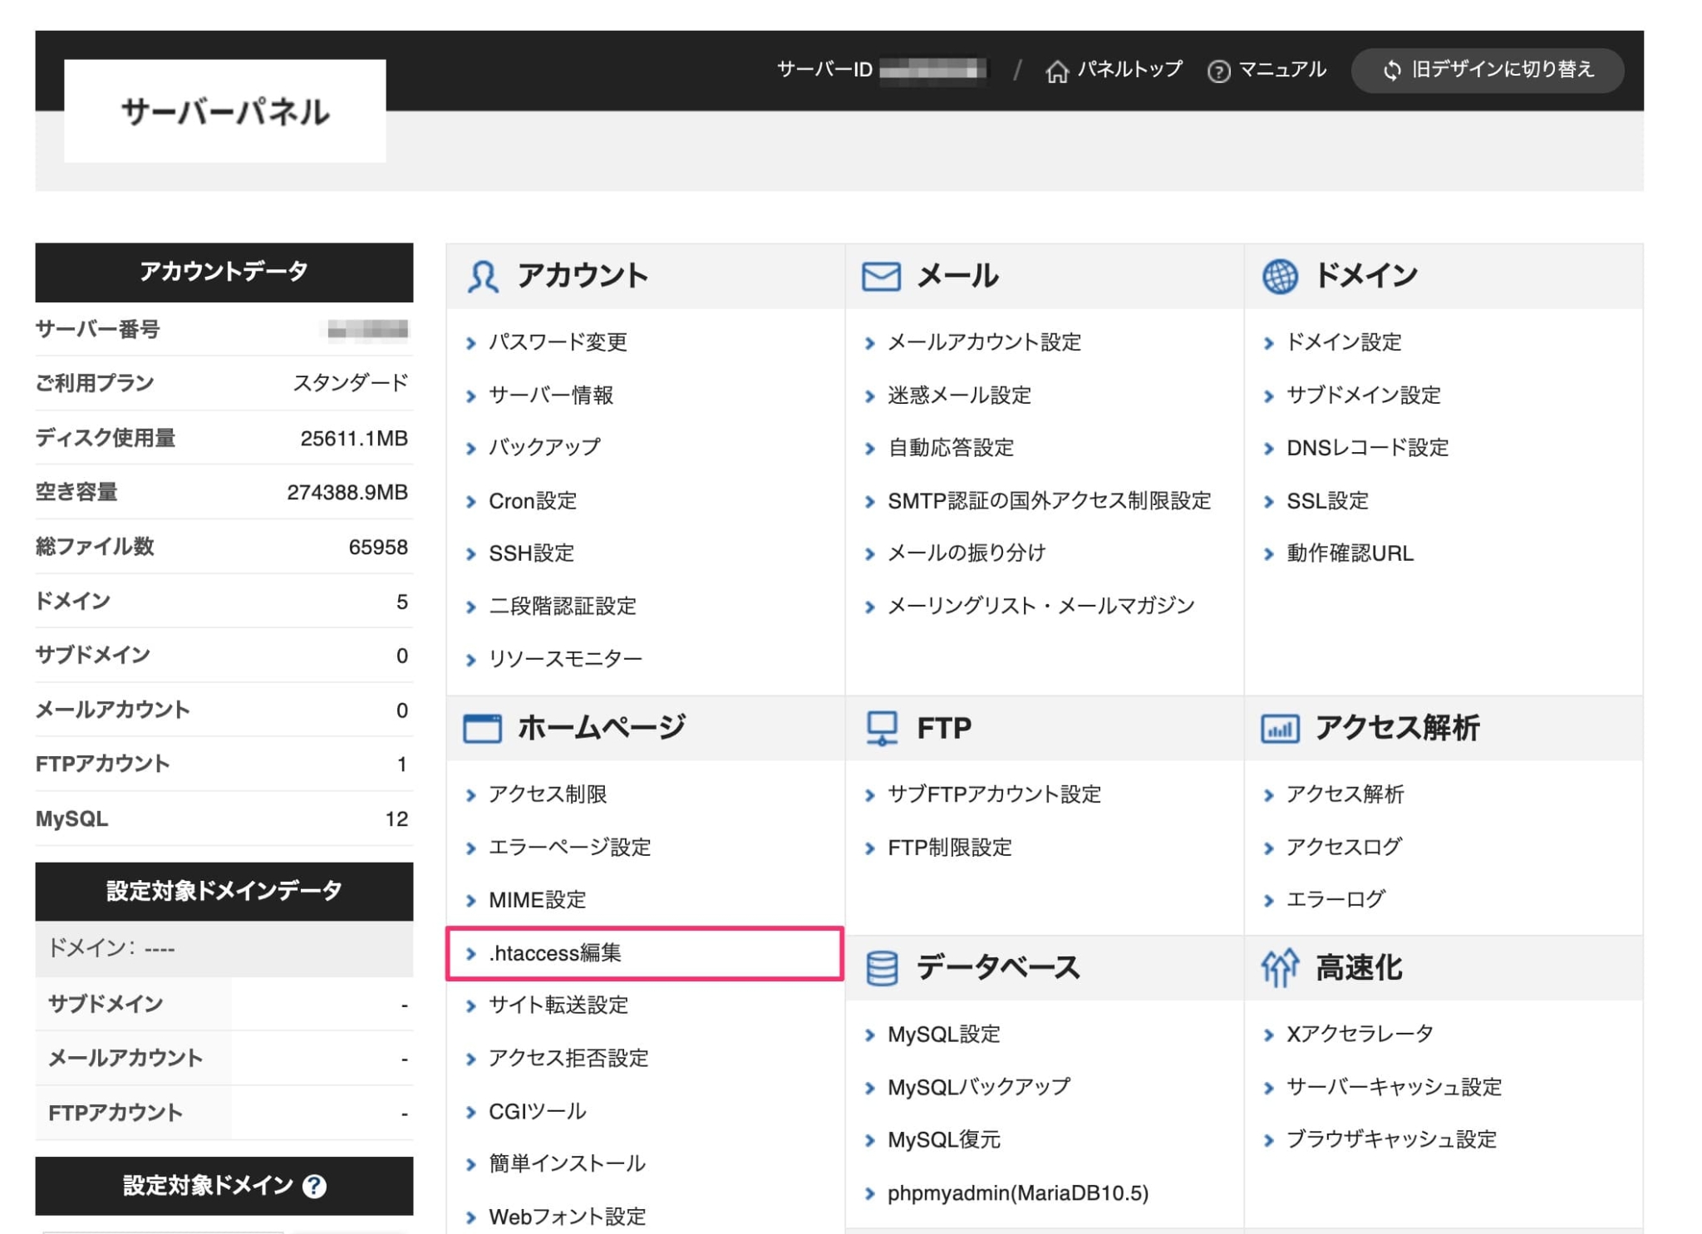Click the サーバーパネル logo
1702x1234 pixels.
(x=225, y=111)
